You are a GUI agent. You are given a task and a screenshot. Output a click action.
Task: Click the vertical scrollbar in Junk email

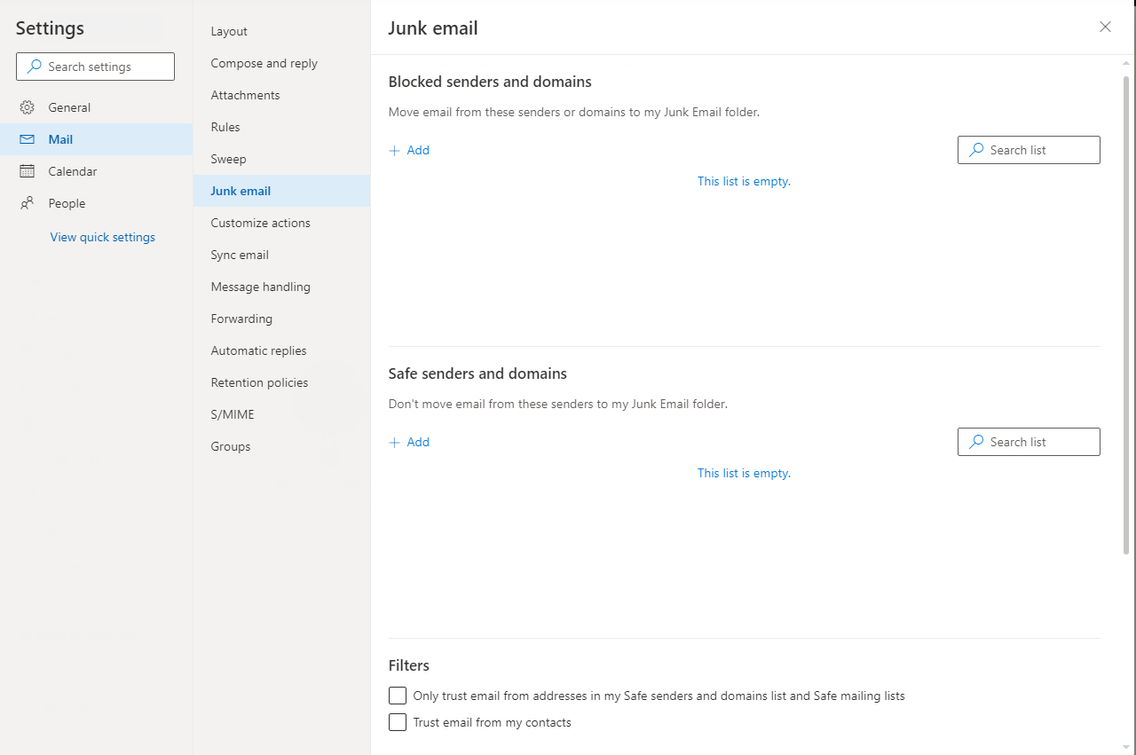click(x=1126, y=311)
